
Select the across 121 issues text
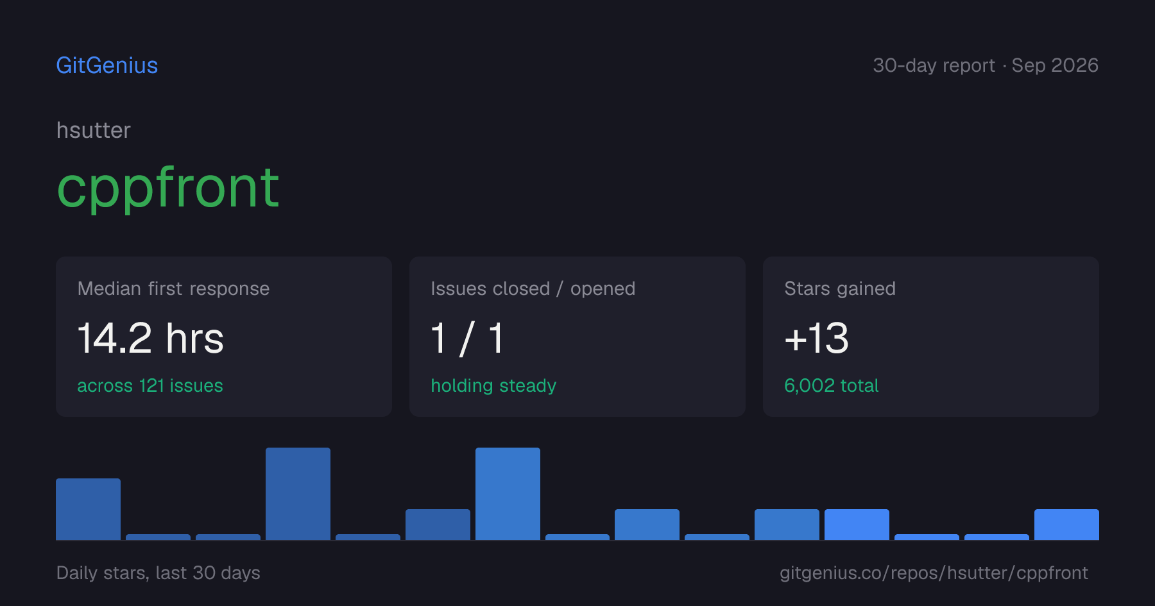[x=150, y=385]
